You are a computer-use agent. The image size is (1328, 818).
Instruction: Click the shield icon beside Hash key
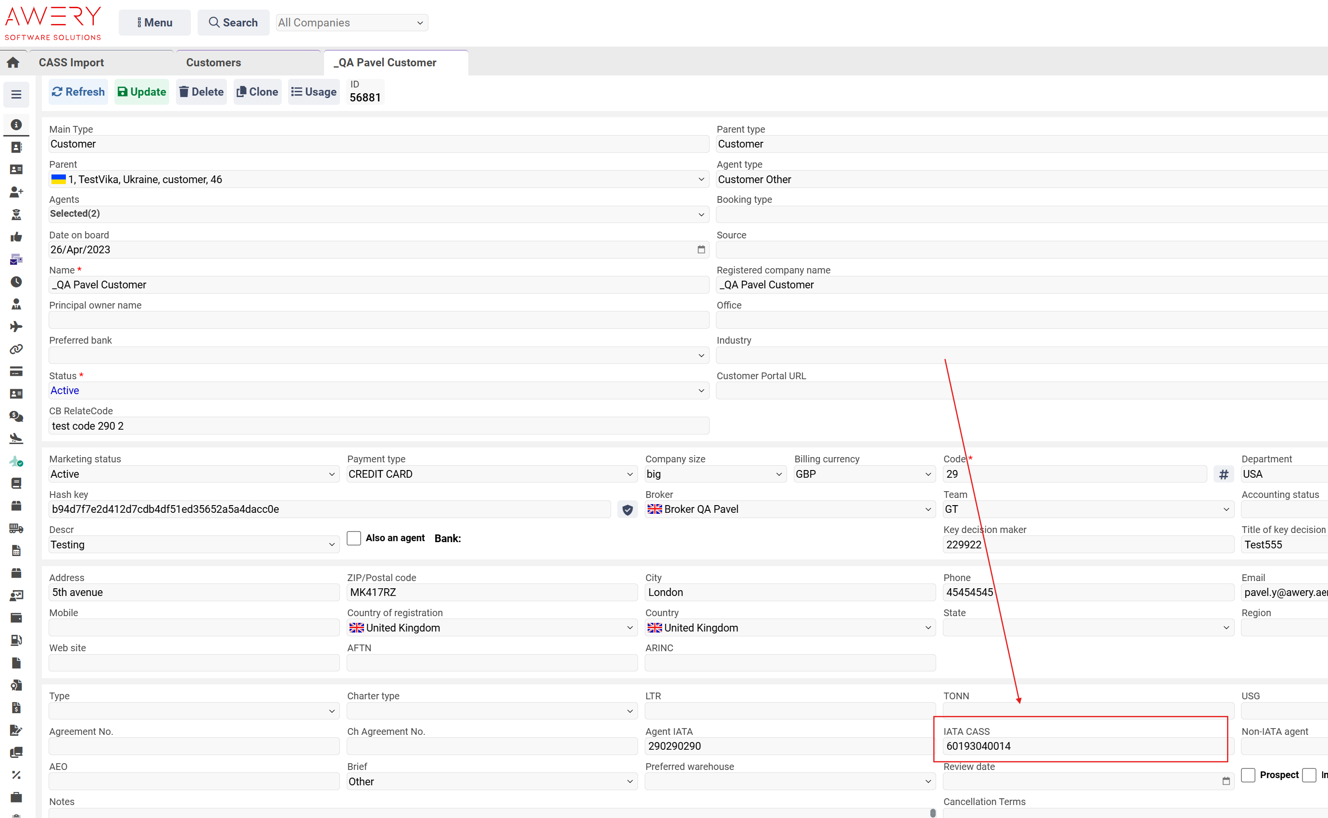point(627,509)
